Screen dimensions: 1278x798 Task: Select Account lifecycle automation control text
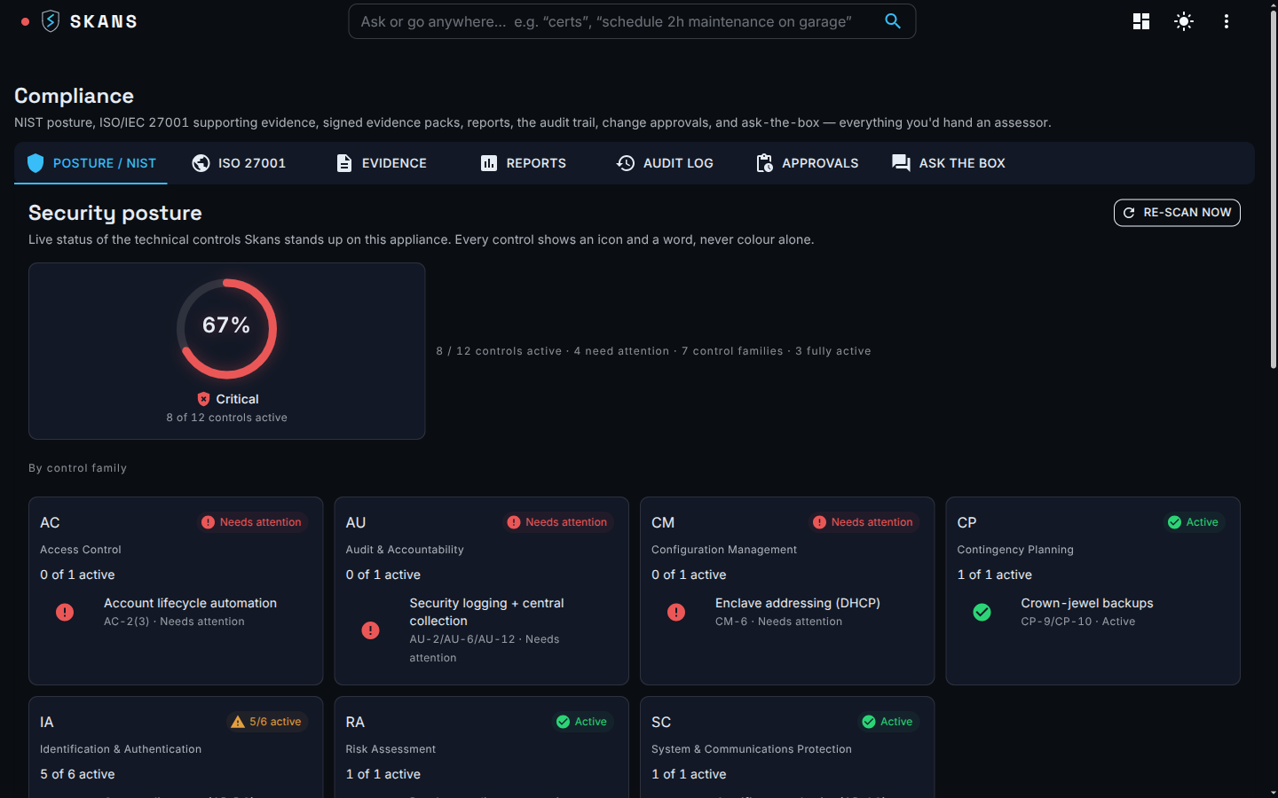[x=190, y=603]
